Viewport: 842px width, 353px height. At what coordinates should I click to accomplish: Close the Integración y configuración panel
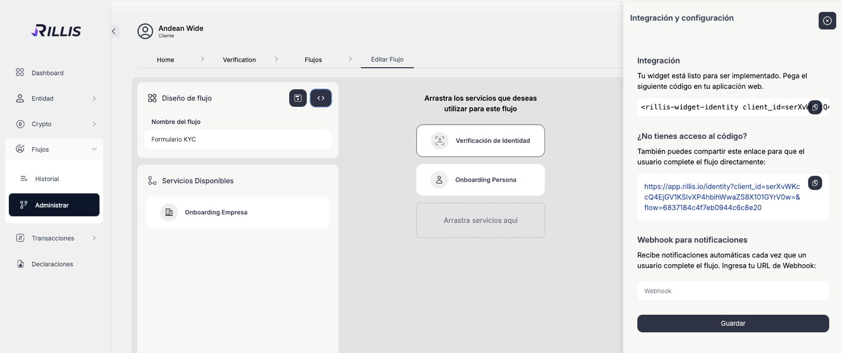[x=827, y=20]
